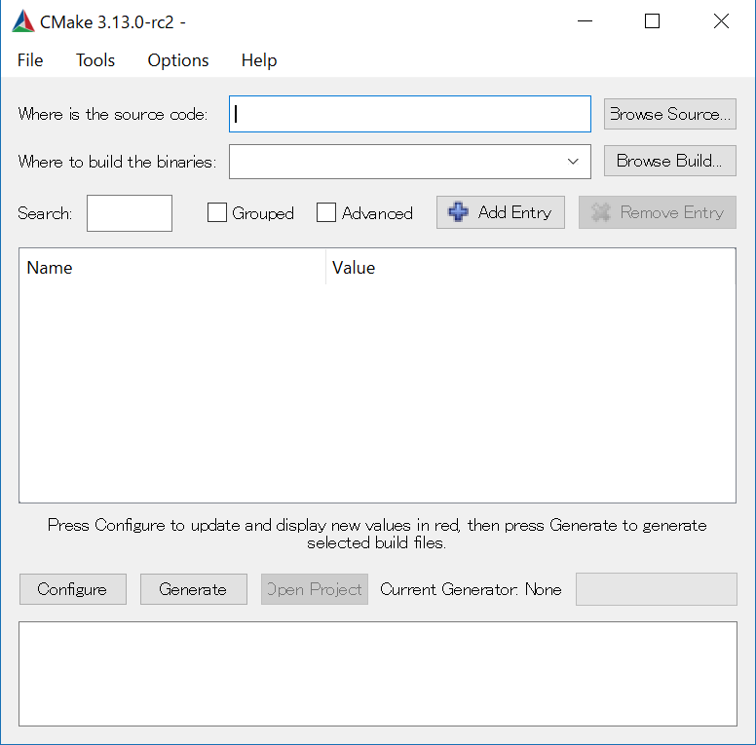
Task: Click Browse Source button
Action: [669, 114]
